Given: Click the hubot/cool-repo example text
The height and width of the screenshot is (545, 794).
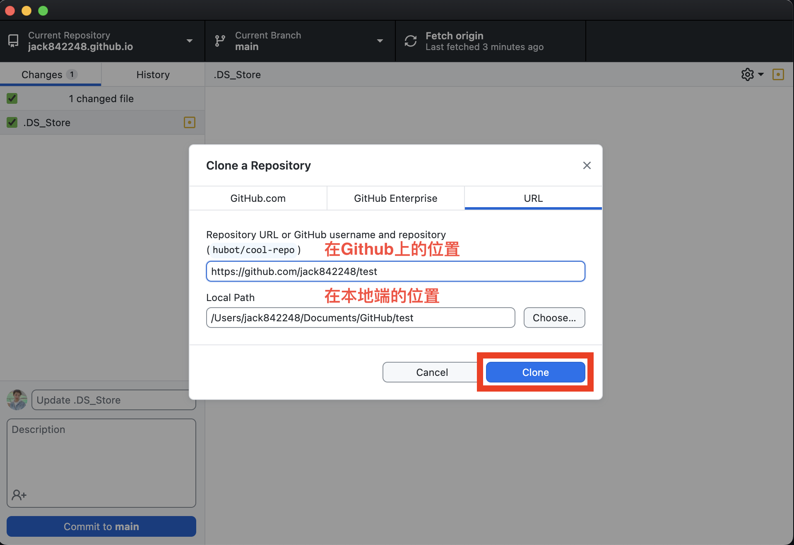Looking at the screenshot, I should tap(253, 250).
